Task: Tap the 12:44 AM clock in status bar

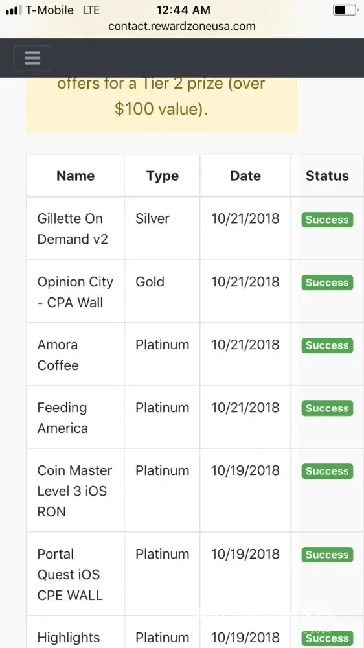Action: coord(183,10)
